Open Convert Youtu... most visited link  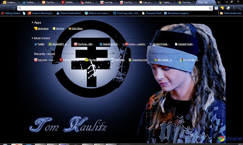(185, 44)
